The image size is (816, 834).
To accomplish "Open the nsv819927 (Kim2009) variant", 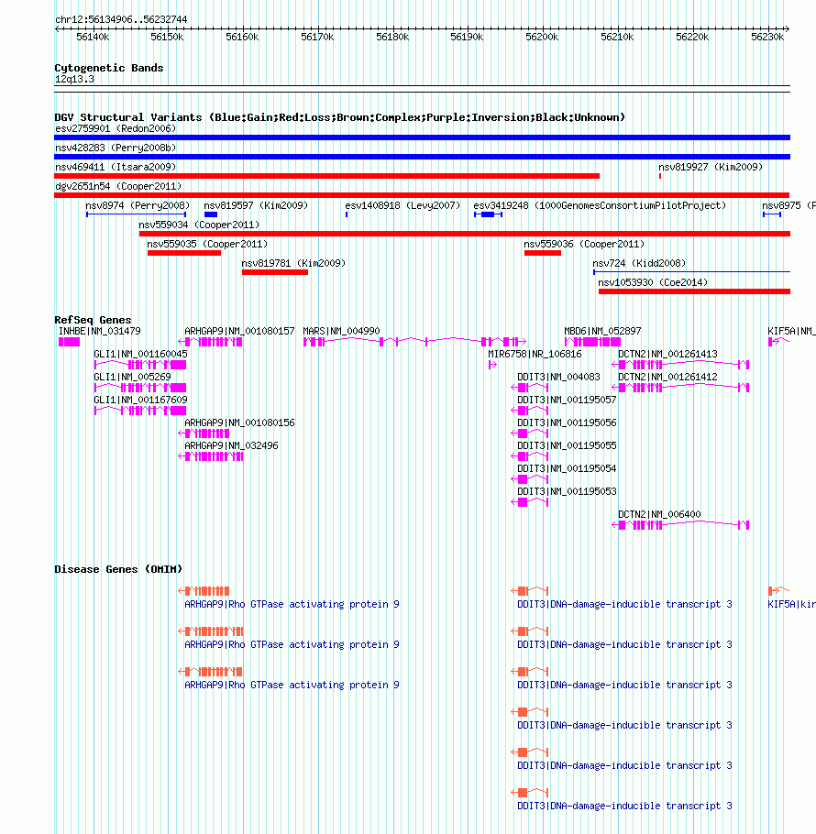I will [660, 176].
